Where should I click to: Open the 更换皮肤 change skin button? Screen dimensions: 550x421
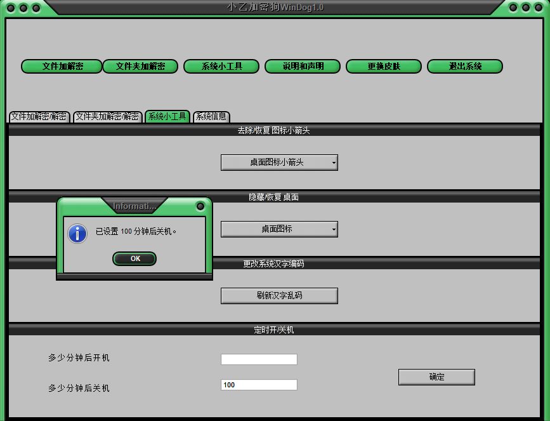tap(384, 67)
